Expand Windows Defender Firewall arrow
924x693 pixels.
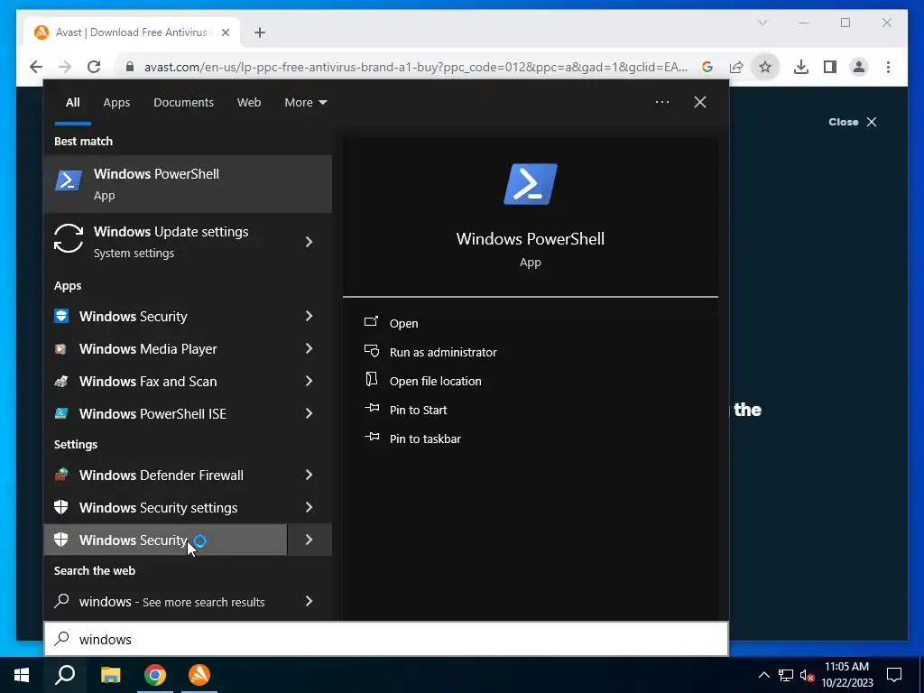coord(309,475)
